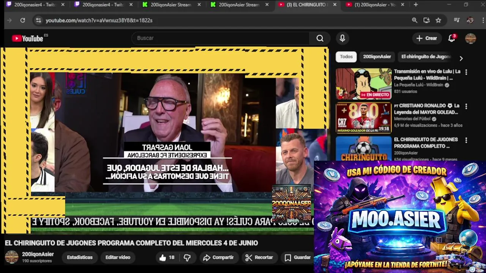This screenshot has height=273, width=486.
Task: Open Estadísticas for the video
Action: [x=80, y=257]
